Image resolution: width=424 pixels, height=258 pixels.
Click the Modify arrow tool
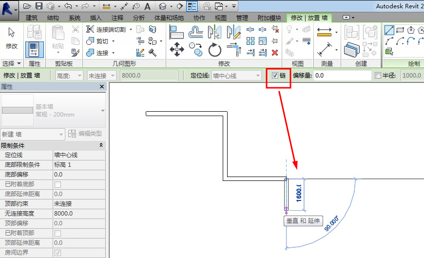click(x=12, y=38)
